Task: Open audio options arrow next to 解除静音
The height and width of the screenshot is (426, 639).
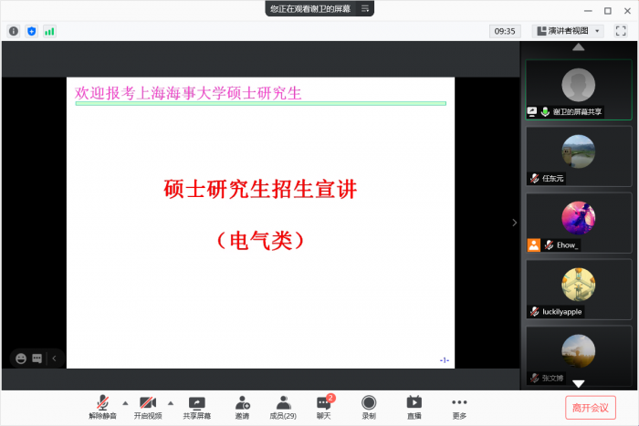Action: click(x=125, y=403)
